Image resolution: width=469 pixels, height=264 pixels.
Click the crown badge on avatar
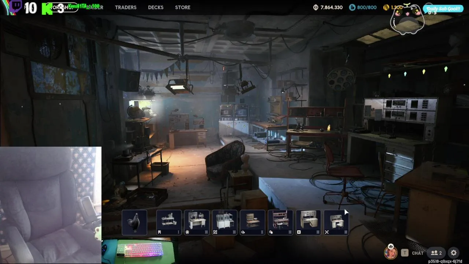point(391,246)
